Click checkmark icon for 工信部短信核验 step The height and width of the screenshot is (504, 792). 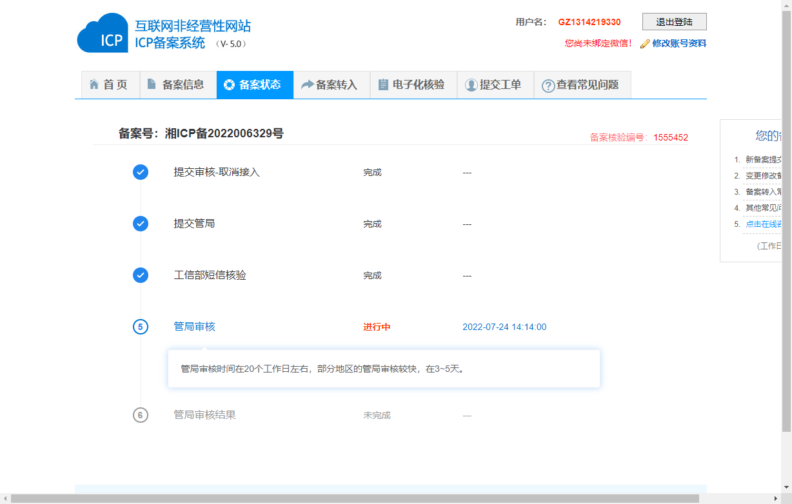pos(141,275)
